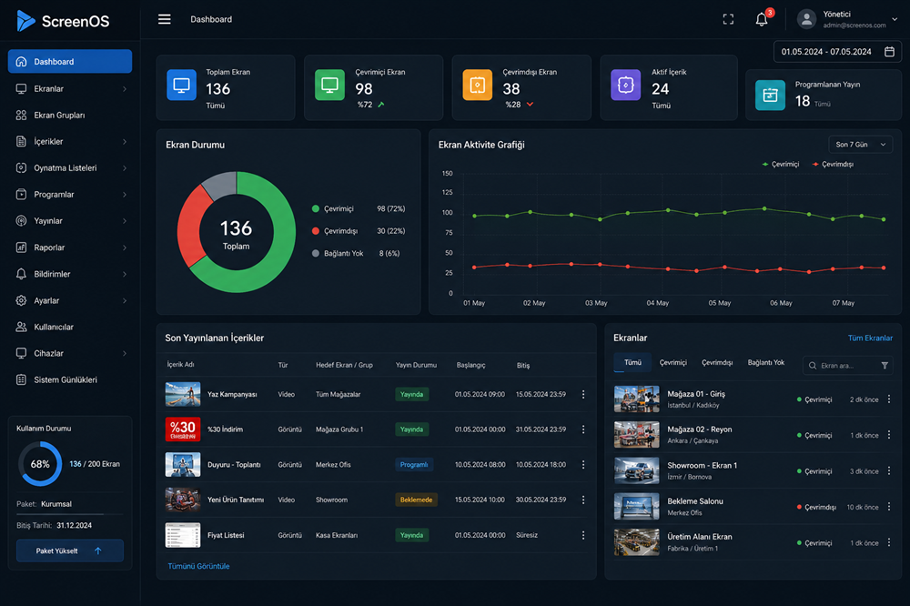This screenshot has width=910, height=606.
Task: Expand the Ekranlar sidebar menu
Action: point(70,89)
